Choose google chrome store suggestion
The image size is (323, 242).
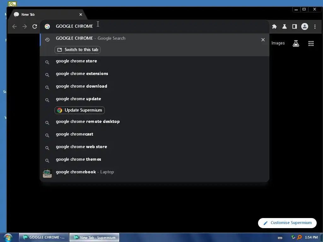point(155,61)
